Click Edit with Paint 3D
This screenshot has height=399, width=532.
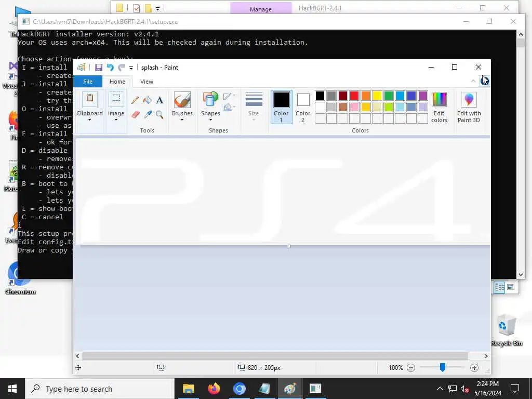pyautogui.click(x=469, y=107)
